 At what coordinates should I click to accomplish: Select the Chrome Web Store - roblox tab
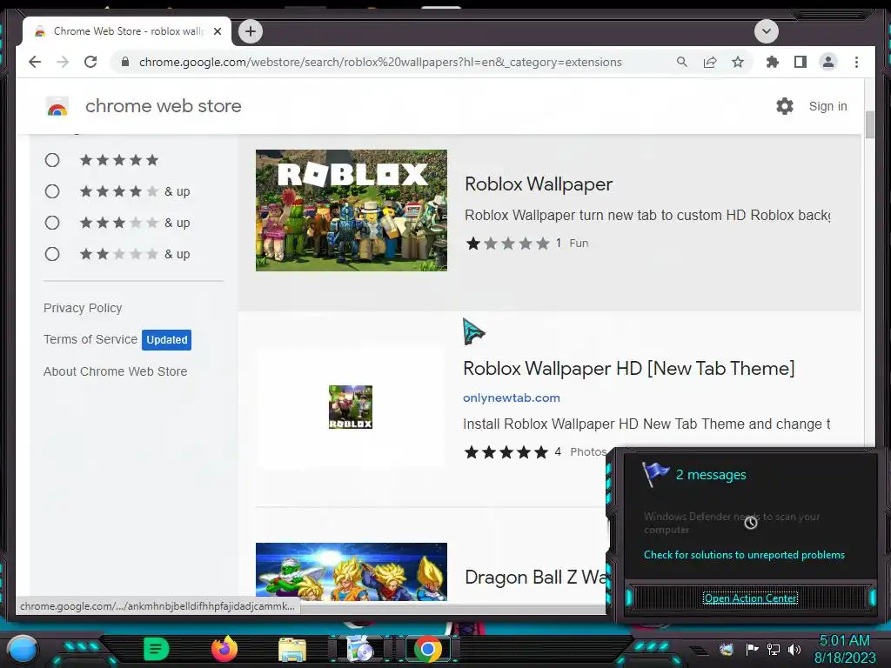(x=127, y=31)
